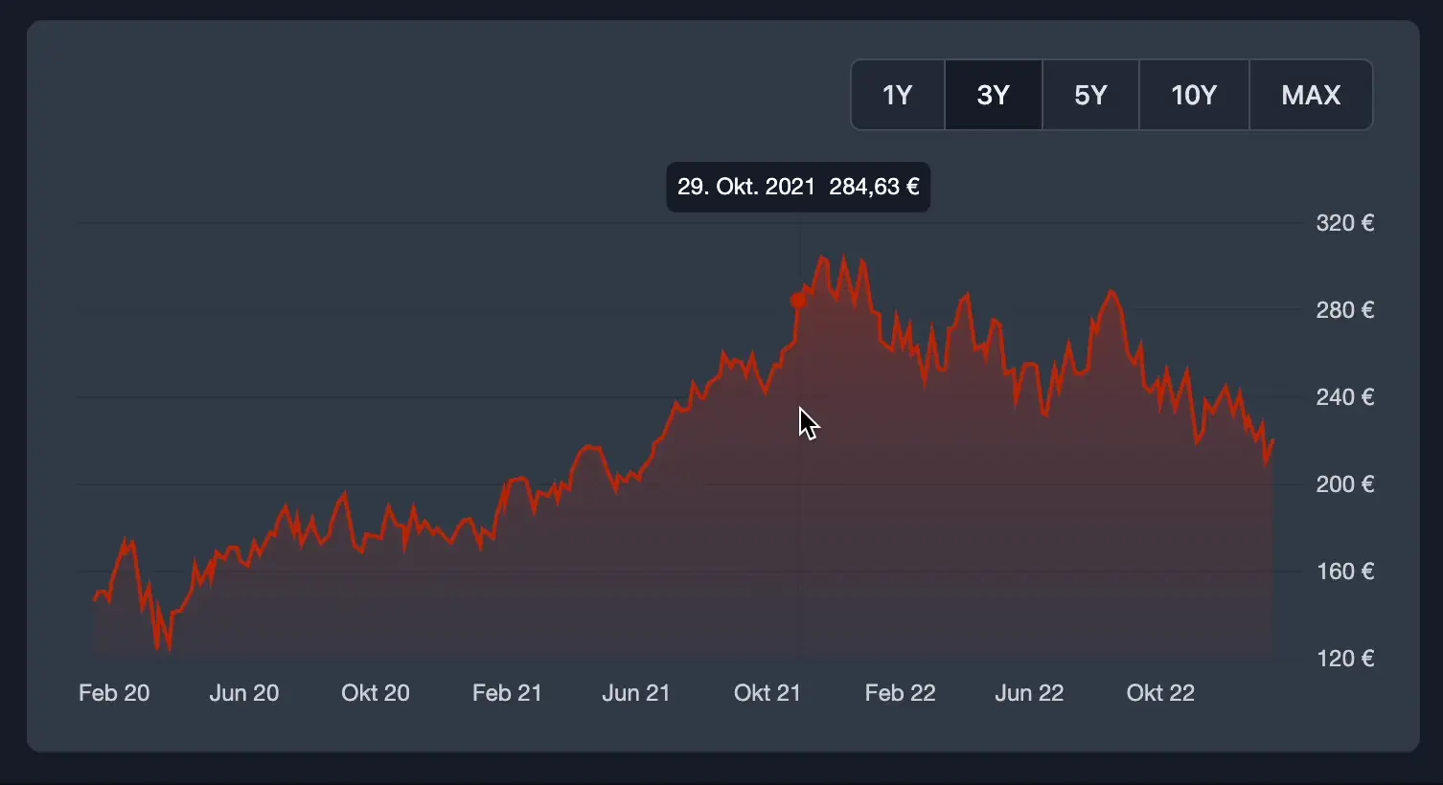This screenshot has width=1443, height=785.
Task: Click the Feb 20 x-axis label
Action: click(x=114, y=693)
